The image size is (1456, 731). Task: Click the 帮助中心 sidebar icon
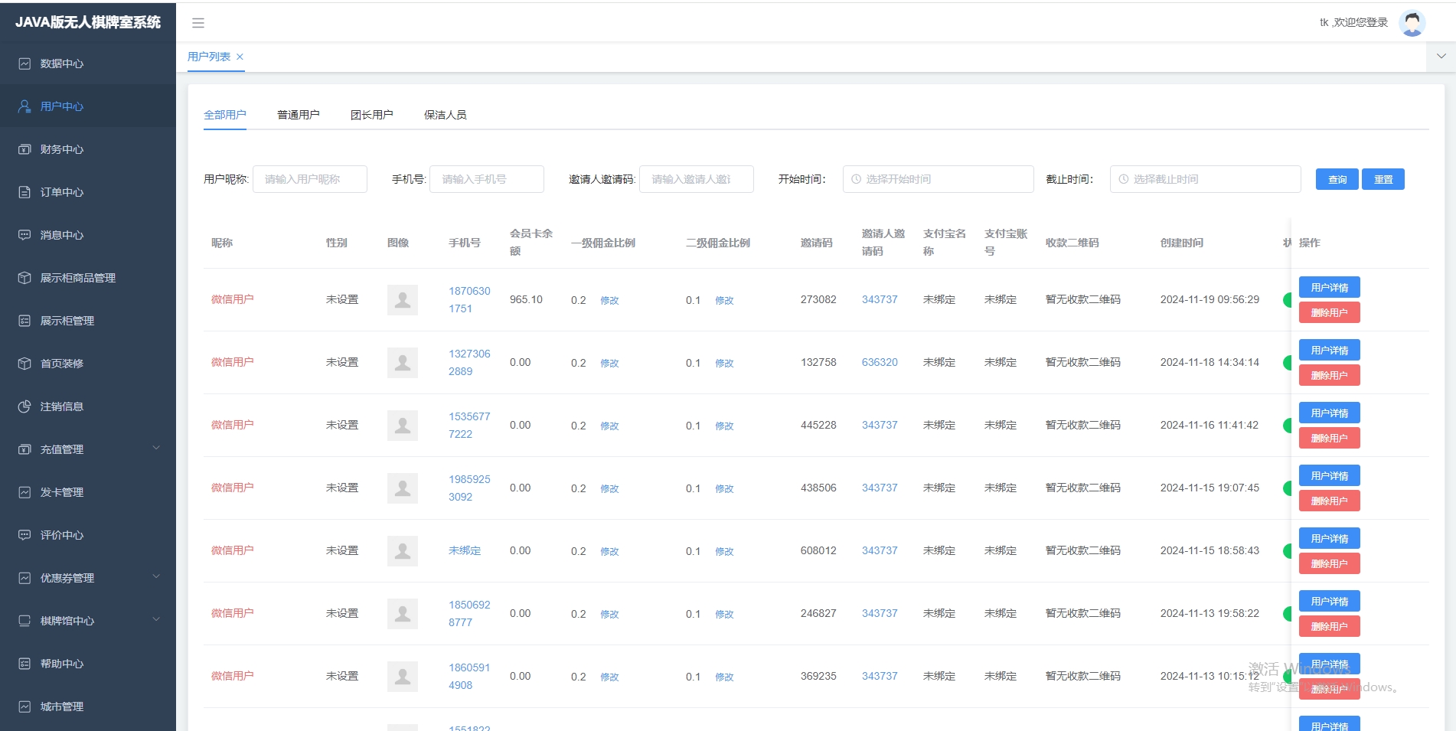coord(24,664)
